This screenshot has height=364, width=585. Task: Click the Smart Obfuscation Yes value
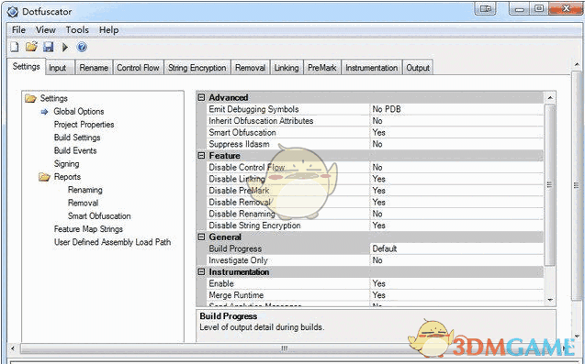378,132
